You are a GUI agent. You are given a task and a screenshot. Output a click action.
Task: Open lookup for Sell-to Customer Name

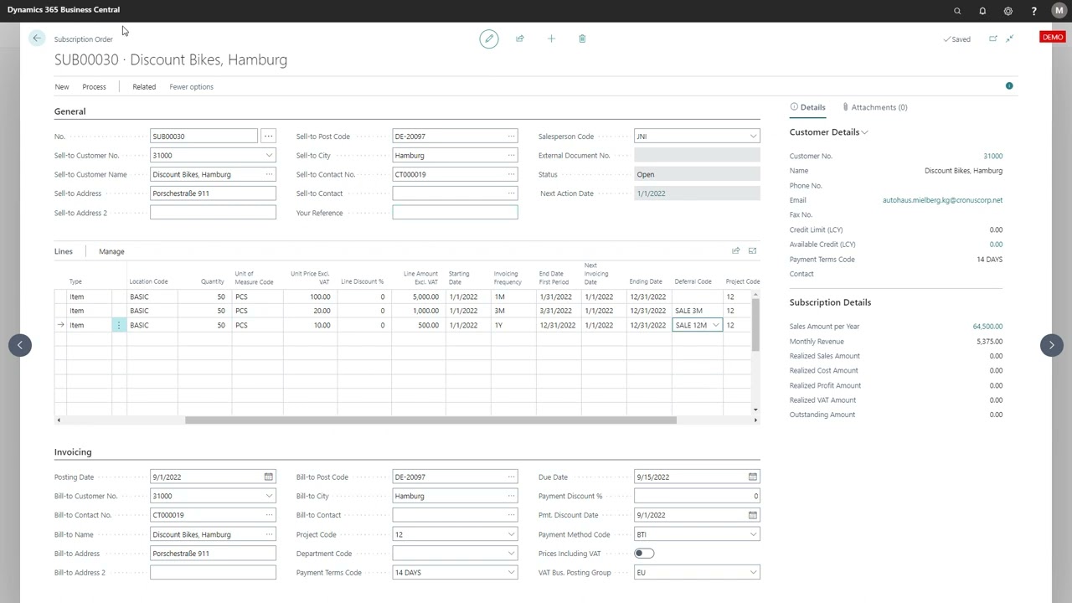coord(269,174)
